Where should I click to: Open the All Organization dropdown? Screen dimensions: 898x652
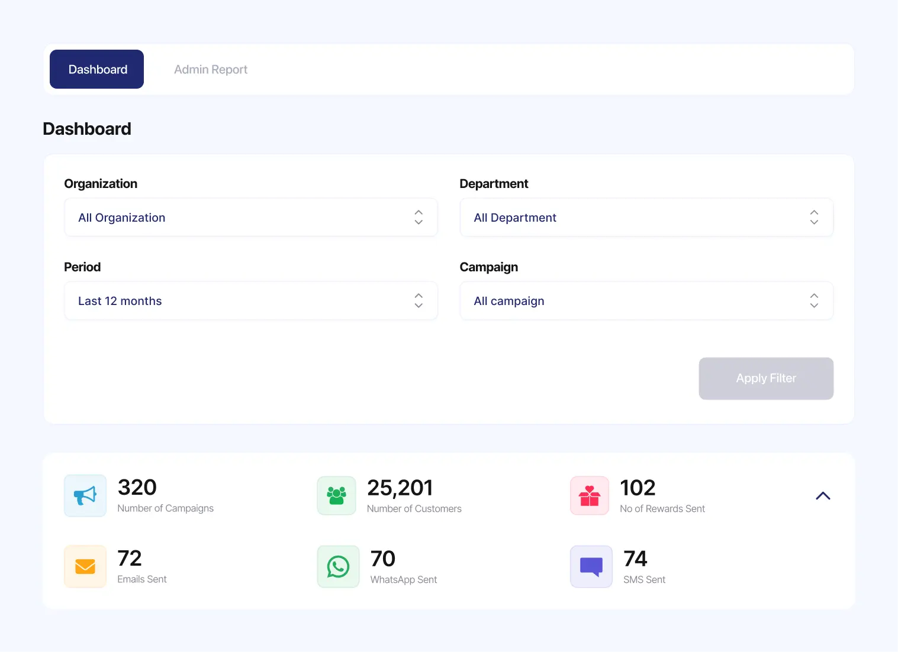pos(250,218)
